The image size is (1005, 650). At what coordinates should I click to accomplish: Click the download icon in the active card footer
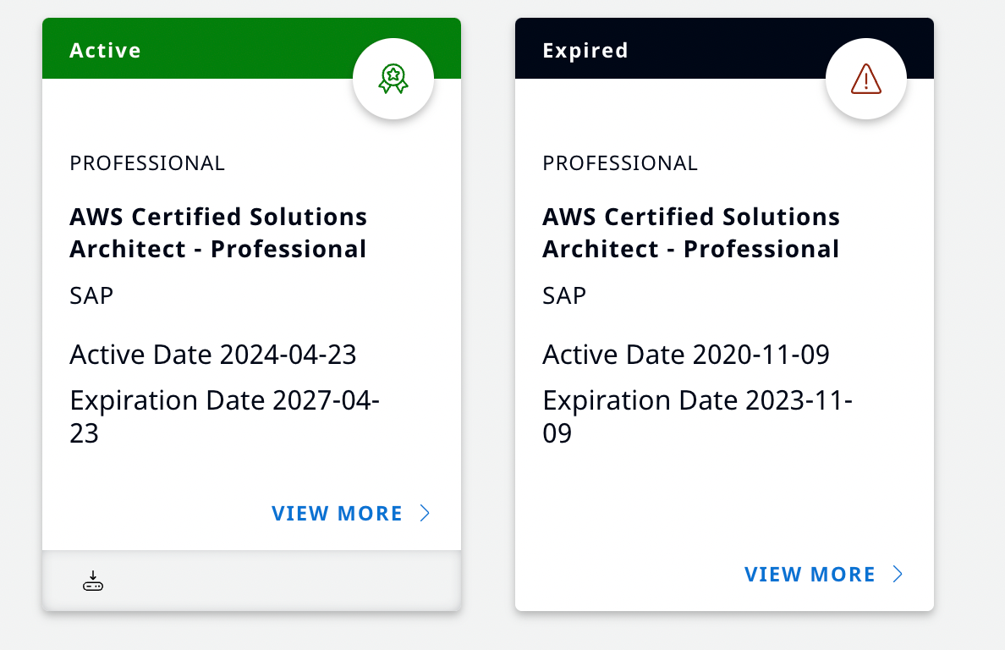(93, 581)
